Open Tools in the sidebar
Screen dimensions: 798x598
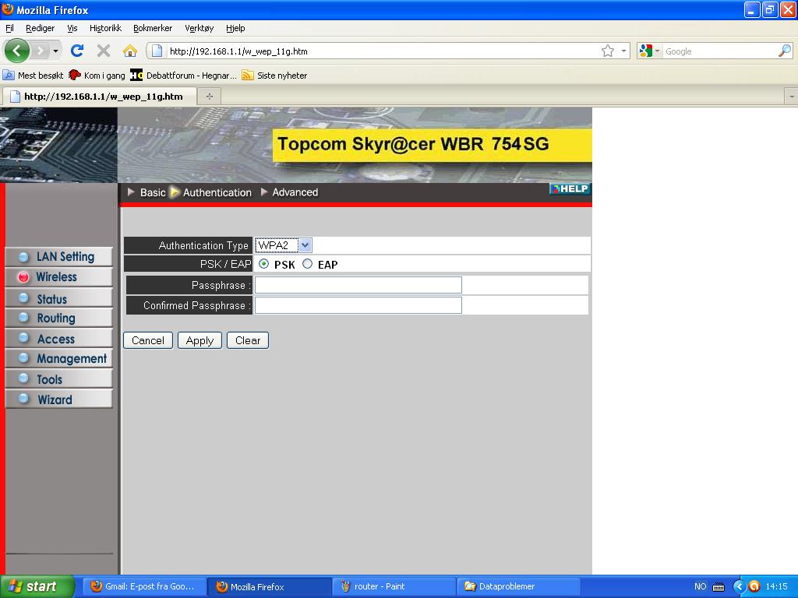pyautogui.click(x=58, y=379)
